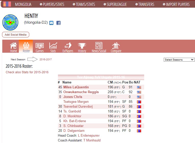Image resolution: width=195 pixels, height=143 pixels.
Task: Open Check also Stats for 2015-2016
Action: pyautogui.click(x=27, y=72)
